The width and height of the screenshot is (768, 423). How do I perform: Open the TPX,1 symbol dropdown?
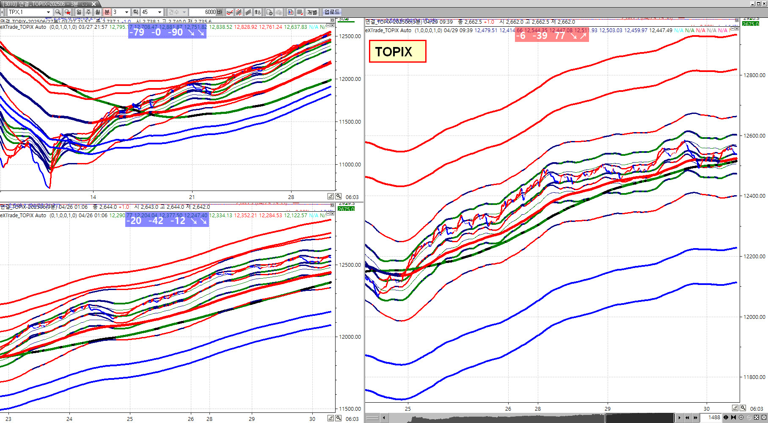tap(48, 12)
